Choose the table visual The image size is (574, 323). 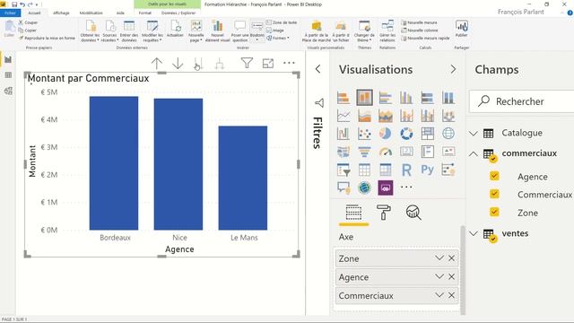(364, 170)
